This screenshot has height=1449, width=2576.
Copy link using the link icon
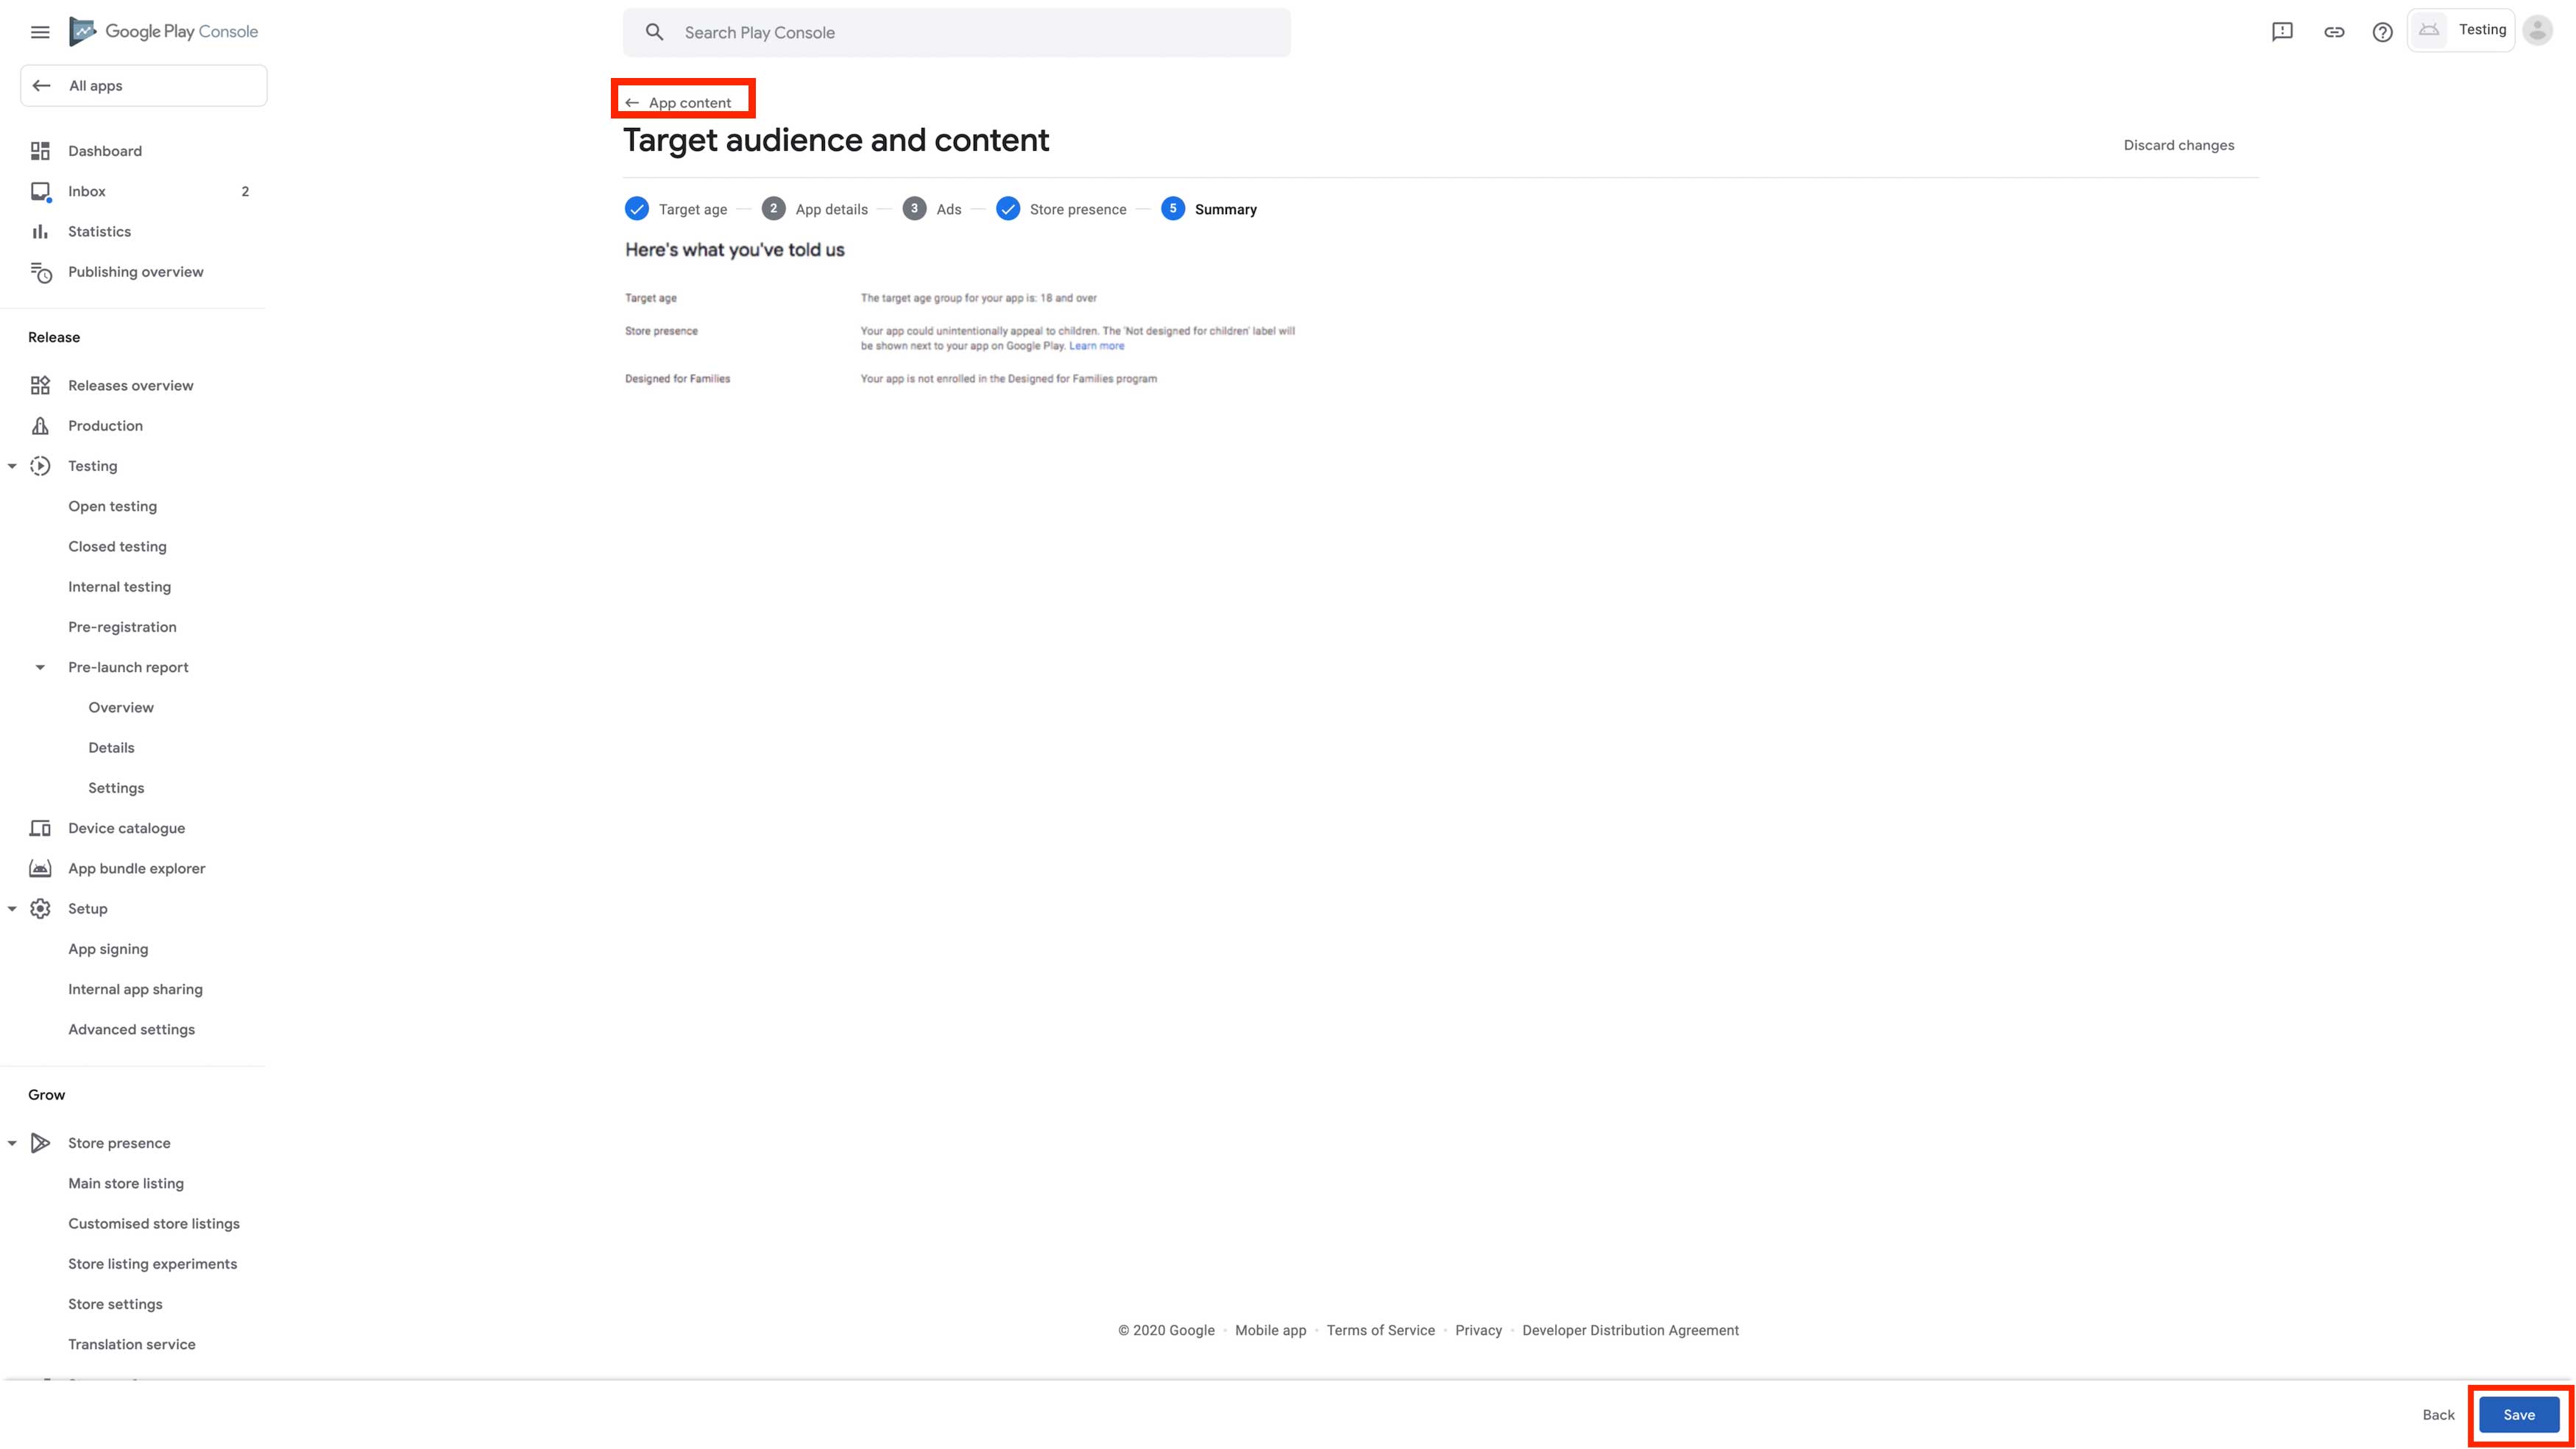[x=2334, y=32]
